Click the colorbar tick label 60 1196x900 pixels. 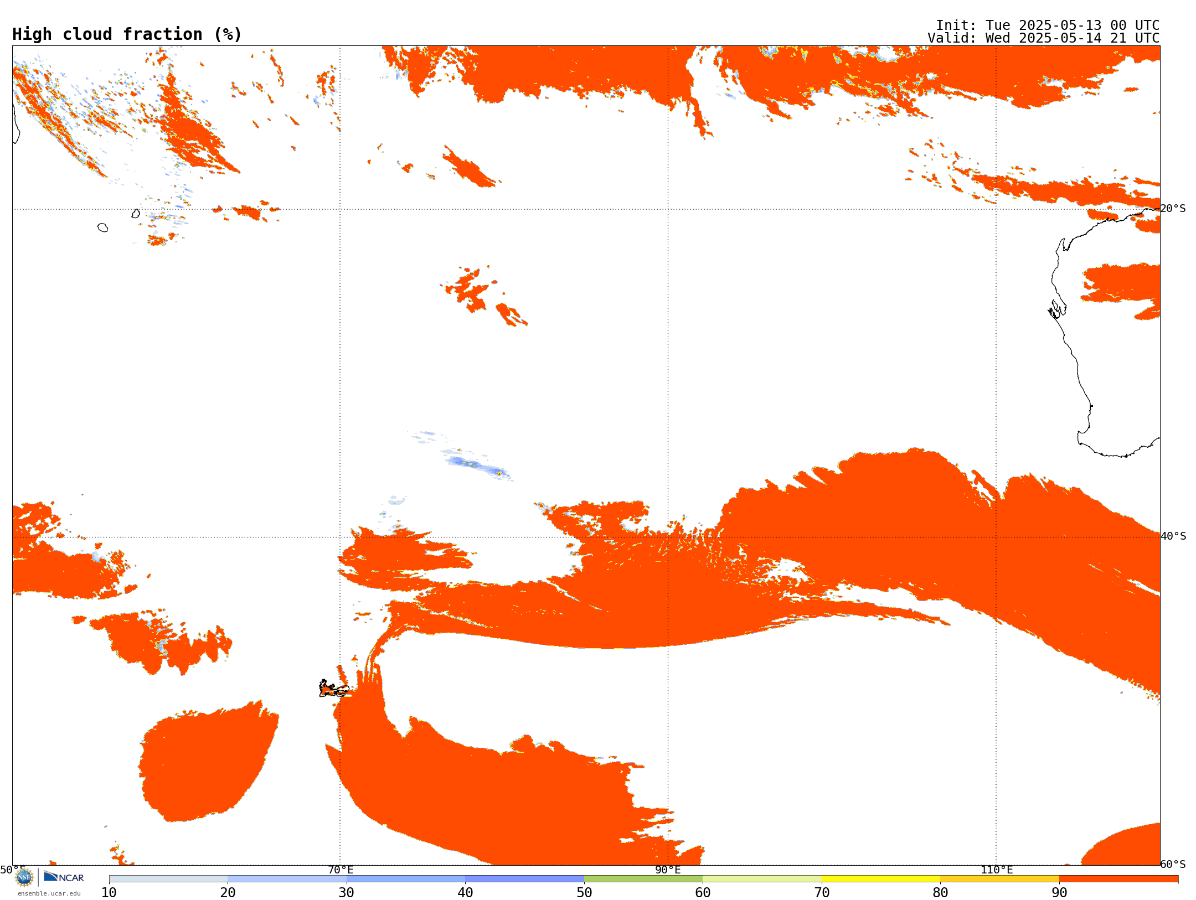point(703,893)
